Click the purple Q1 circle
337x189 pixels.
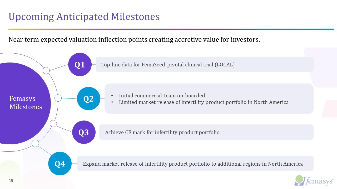tap(80, 65)
